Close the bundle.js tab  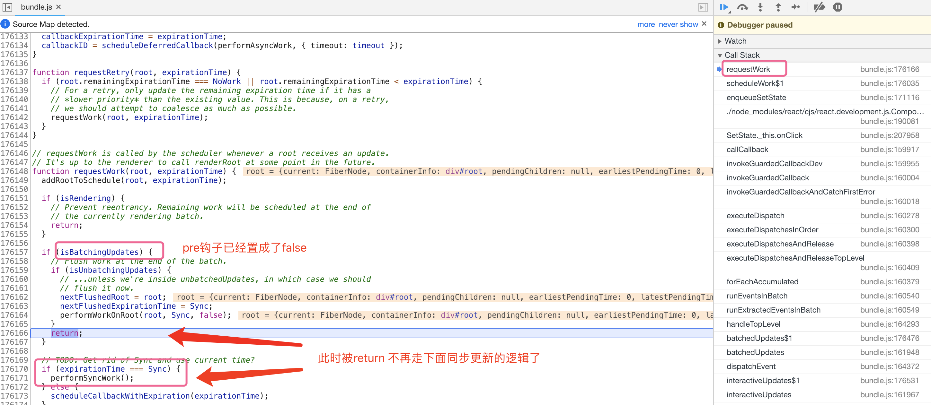[58, 7]
